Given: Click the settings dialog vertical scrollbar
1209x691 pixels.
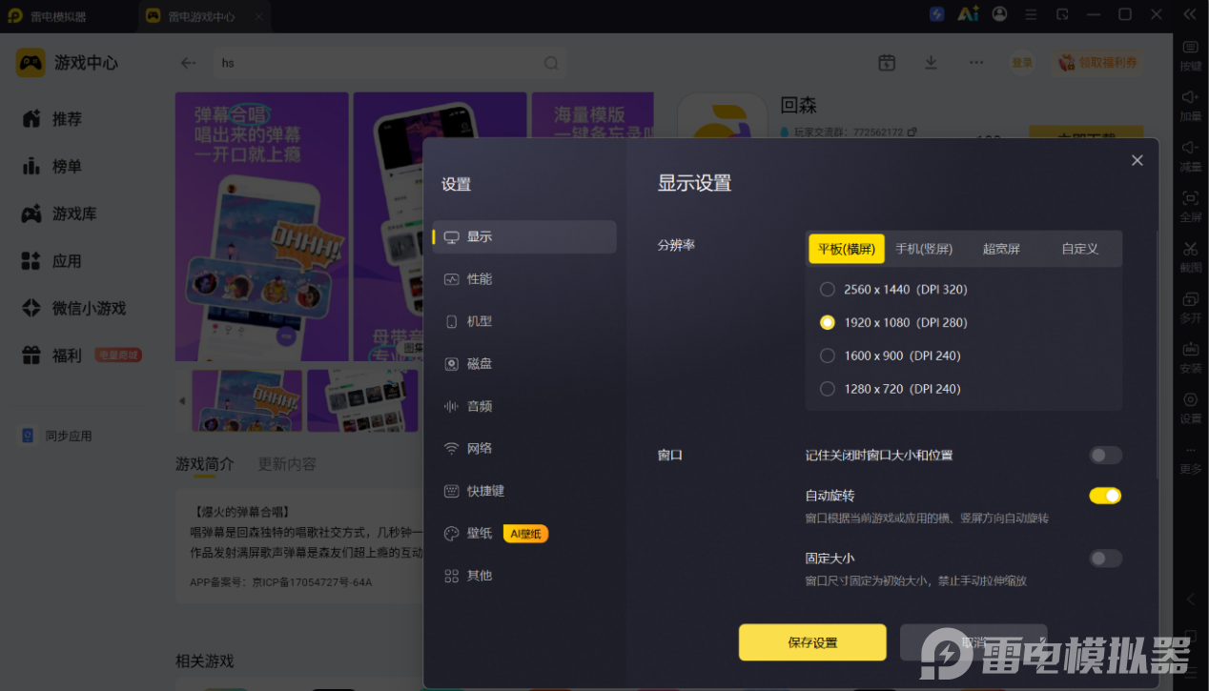Looking at the screenshot, I should pos(1157,353).
